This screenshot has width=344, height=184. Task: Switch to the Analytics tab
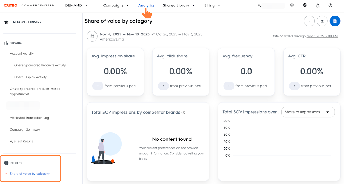[146, 5]
